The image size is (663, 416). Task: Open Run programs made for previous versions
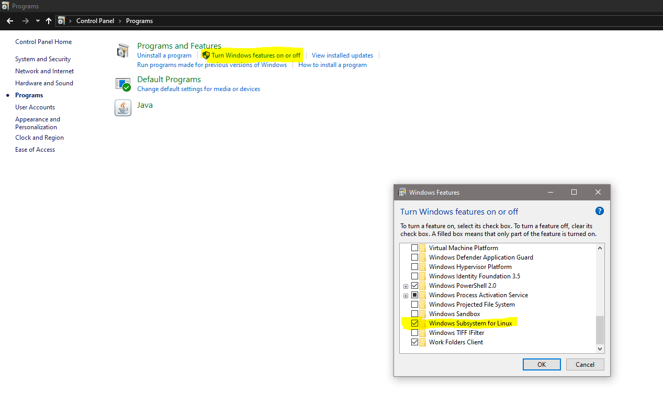(212, 65)
